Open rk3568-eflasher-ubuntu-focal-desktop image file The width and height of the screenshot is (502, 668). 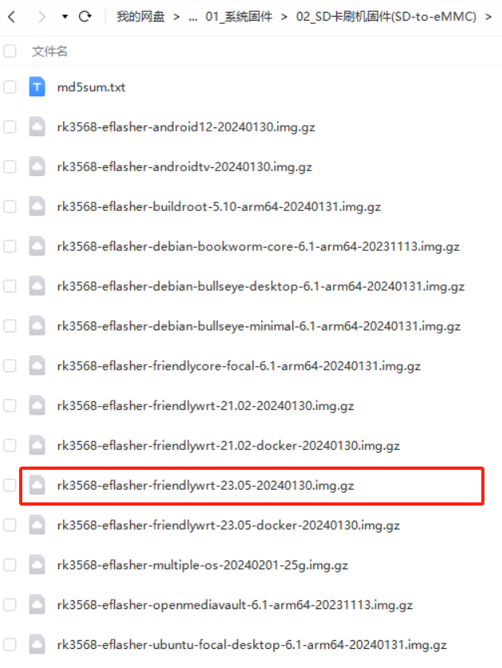pyautogui.click(x=252, y=645)
